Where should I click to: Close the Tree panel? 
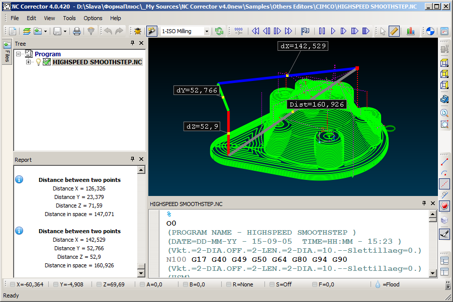[141, 43]
